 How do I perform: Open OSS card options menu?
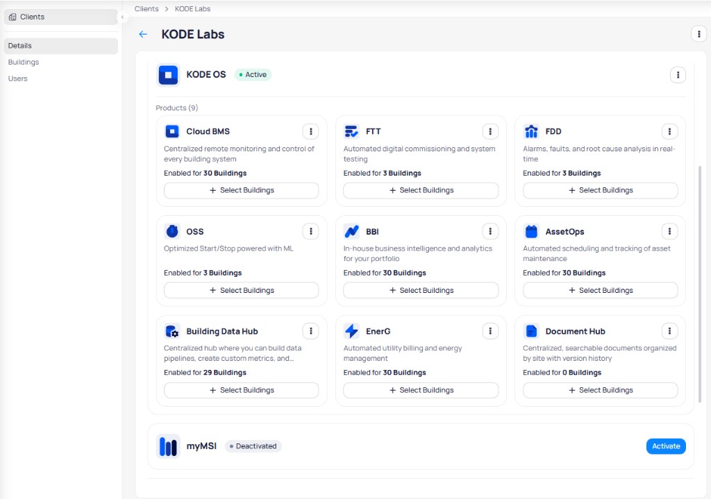pyautogui.click(x=310, y=231)
